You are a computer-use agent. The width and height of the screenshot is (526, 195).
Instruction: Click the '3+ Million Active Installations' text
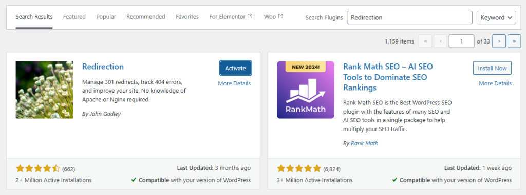point(315,180)
